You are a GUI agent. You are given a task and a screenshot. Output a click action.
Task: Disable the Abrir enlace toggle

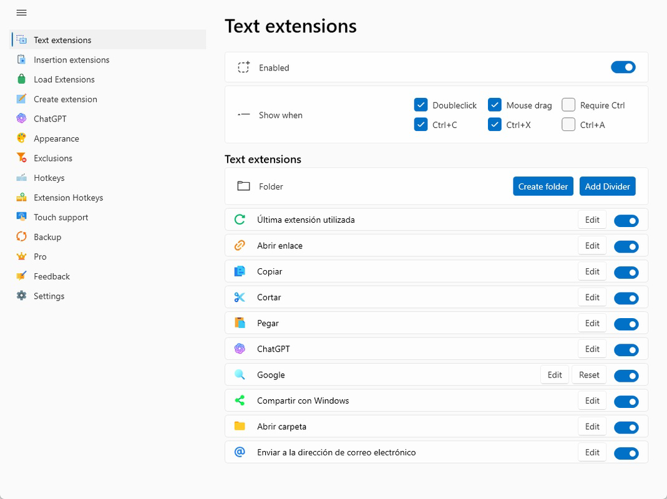point(626,247)
